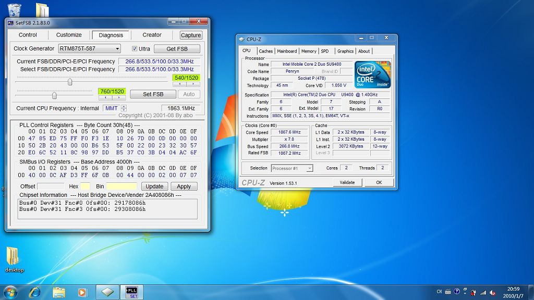Screen dimensions: 534x300
Task: Switch to CPU-Z taskbar button
Action: click(107, 292)
